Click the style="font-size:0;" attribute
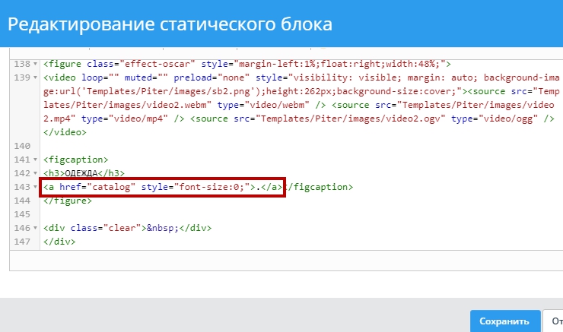563x332 pixels. [x=196, y=187]
